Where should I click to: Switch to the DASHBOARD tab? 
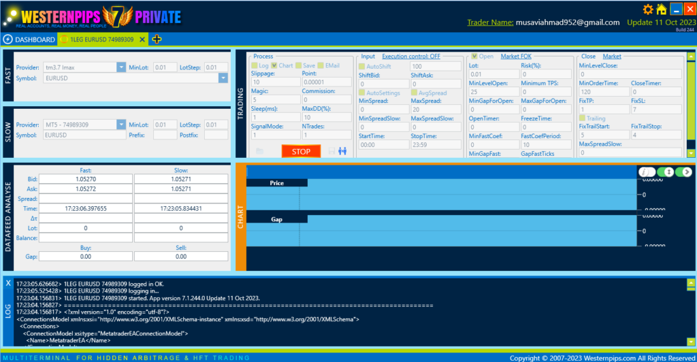(29, 39)
